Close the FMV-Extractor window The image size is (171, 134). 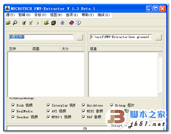(x=162, y=8)
